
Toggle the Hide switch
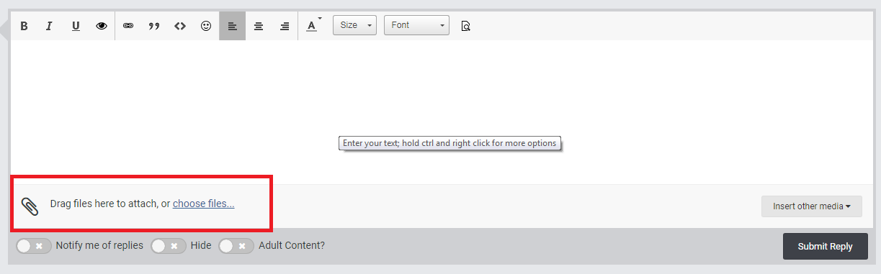pos(169,246)
